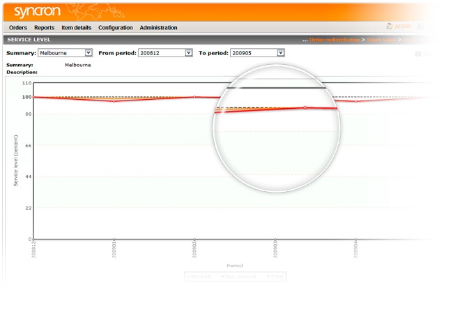Select the To period 200905 field
Screen dimensions: 453x314
pos(257,52)
